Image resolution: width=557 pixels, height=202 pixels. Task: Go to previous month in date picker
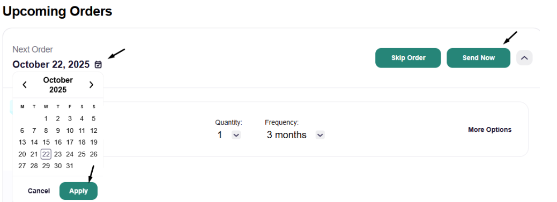click(x=25, y=85)
